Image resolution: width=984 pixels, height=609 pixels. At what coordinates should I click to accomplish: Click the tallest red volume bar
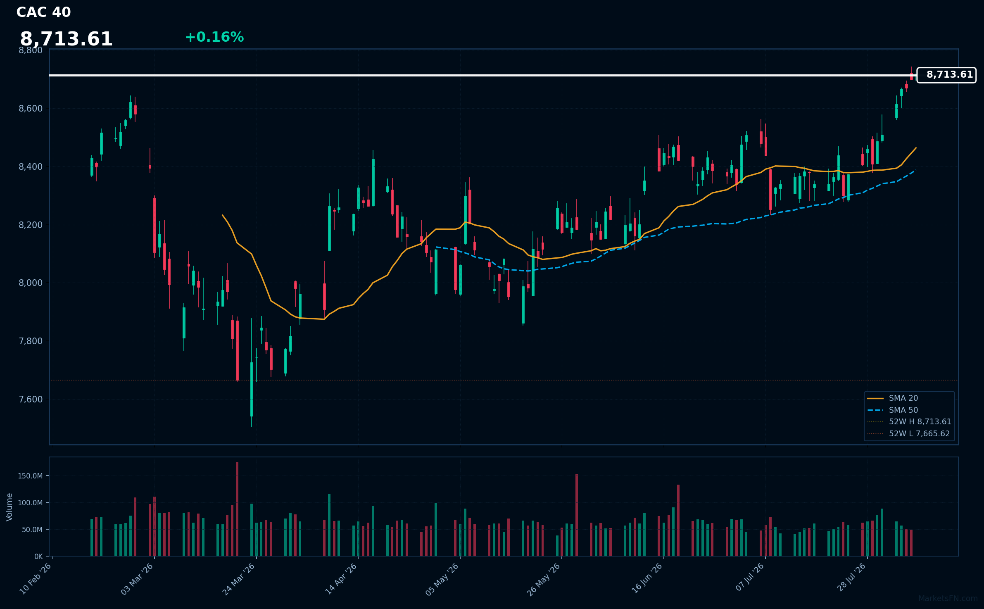point(237,509)
